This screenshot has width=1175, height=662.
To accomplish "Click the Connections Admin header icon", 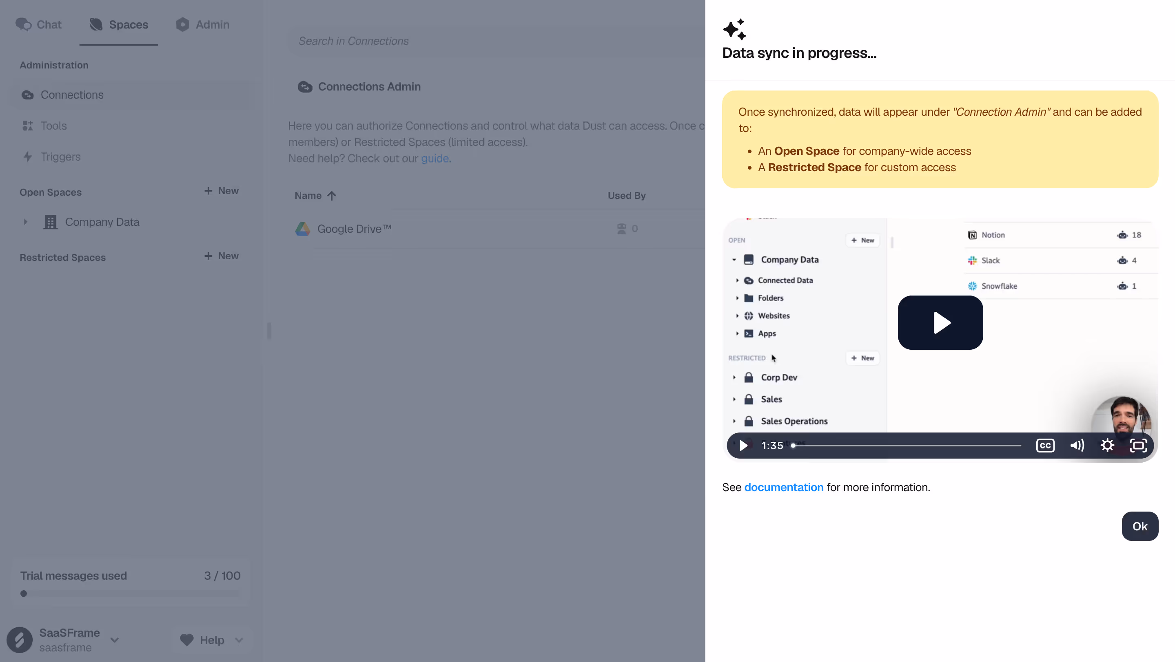I will 305,86.
